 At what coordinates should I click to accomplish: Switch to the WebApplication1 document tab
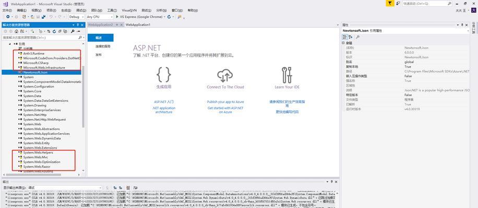point(138,24)
